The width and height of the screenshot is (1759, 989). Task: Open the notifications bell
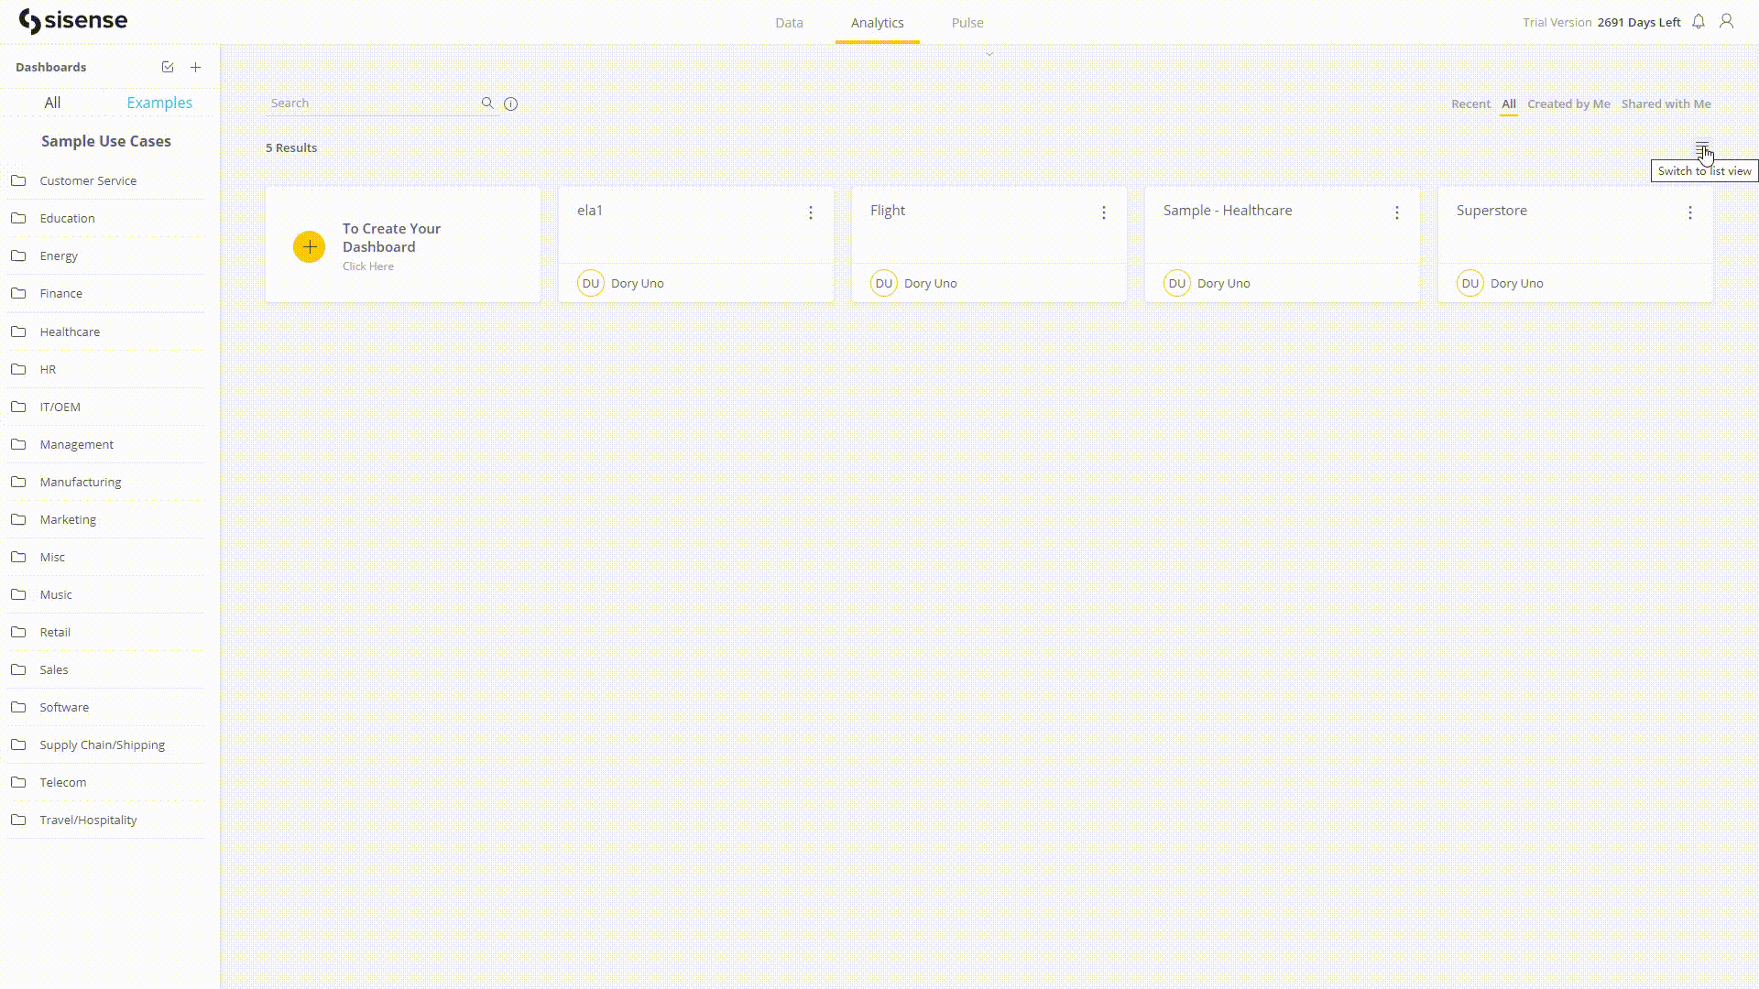coord(1699,21)
